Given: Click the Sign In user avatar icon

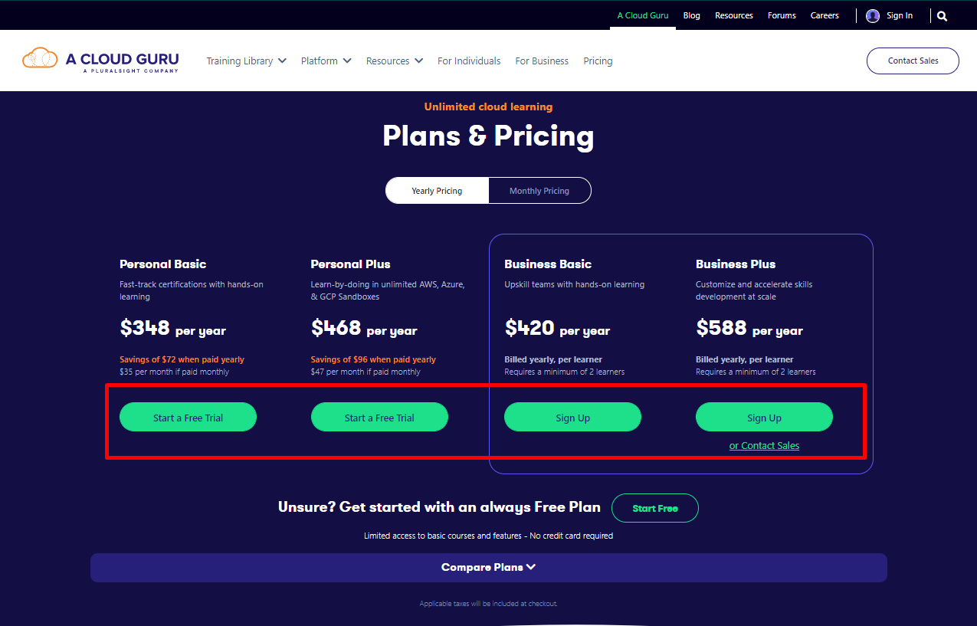Looking at the screenshot, I should coord(873,15).
